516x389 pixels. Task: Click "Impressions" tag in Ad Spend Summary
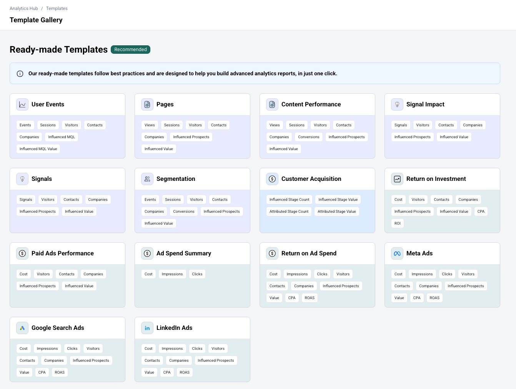point(172,274)
